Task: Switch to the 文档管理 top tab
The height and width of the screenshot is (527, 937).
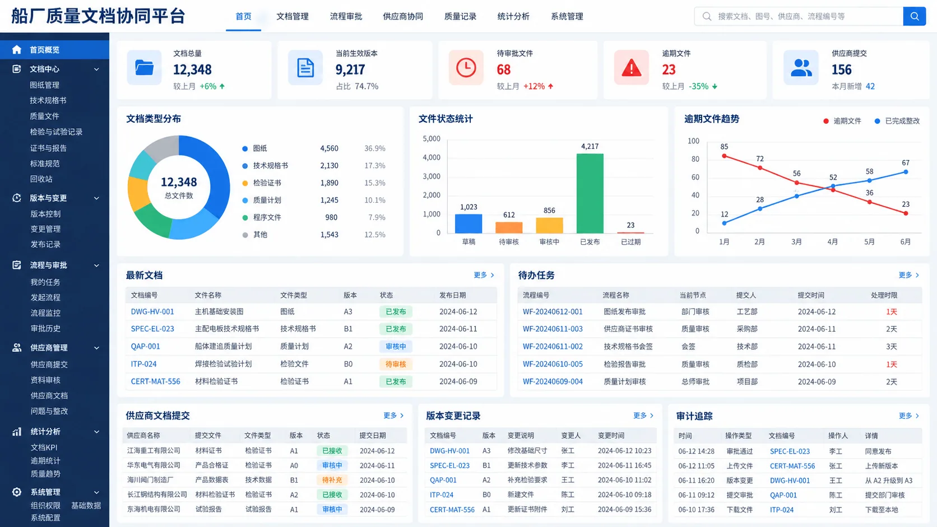Action: click(293, 16)
